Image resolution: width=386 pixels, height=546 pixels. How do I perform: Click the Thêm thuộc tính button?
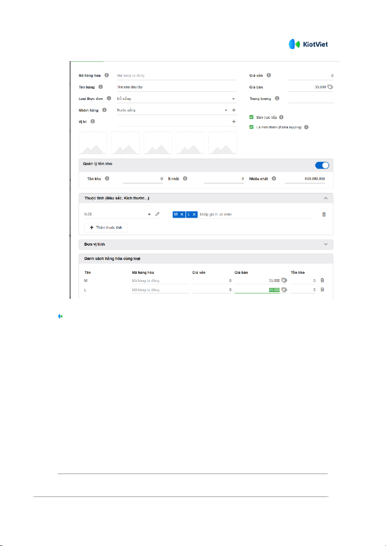(106, 227)
